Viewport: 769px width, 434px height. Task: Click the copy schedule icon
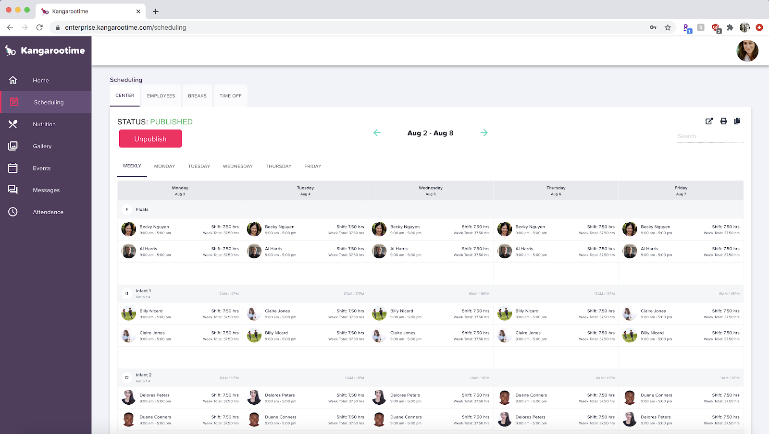point(737,121)
